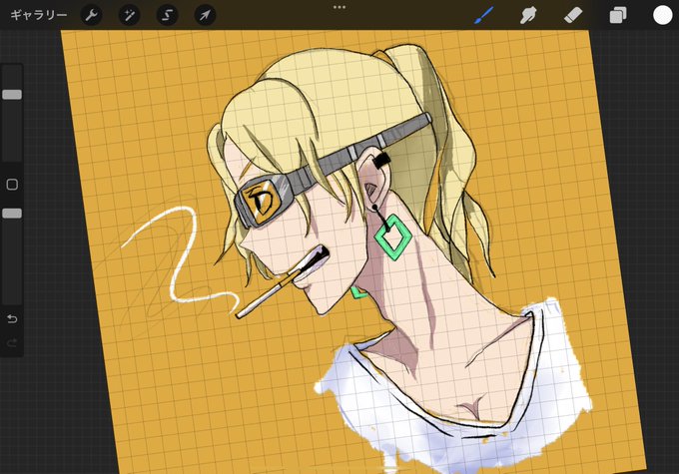Select the Eraser tool
Viewport: 679px width, 474px height.
click(x=573, y=15)
